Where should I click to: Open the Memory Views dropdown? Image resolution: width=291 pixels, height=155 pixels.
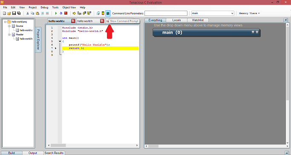tap(249, 13)
